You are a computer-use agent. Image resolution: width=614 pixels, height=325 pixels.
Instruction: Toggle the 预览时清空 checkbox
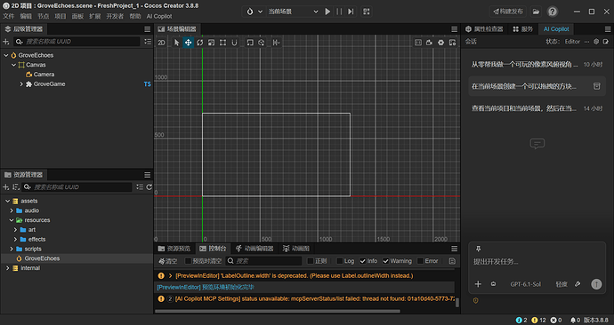(x=188, y=261)
